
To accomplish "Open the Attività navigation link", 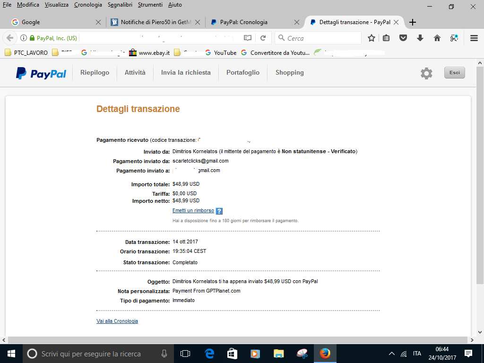I will point(135,72).
